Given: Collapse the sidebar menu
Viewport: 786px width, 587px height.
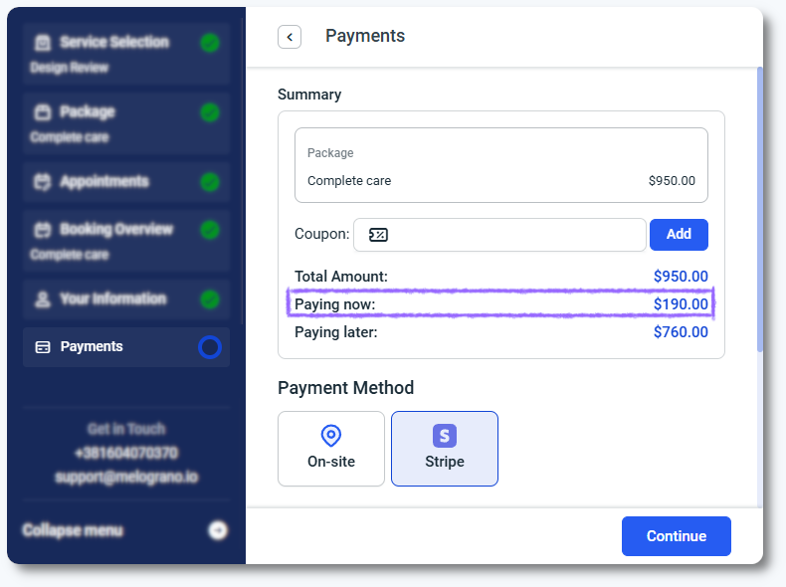Looking at the screenshot, I should [73, 530].
